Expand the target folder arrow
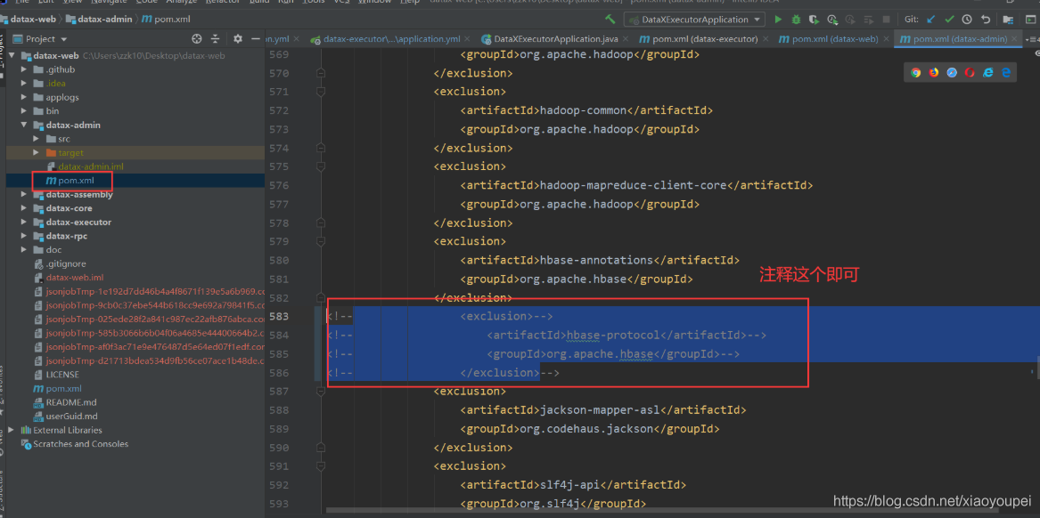The height and width of the screenshot is (518, 1040). coord(37,153)
